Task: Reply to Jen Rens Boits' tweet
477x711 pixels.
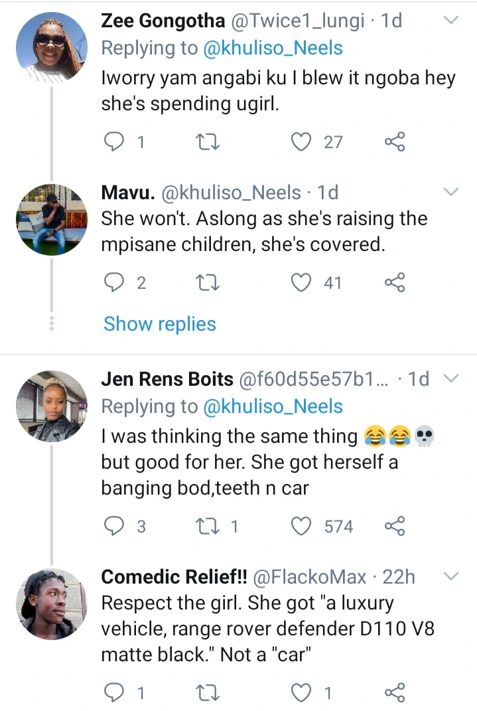Action: coord(114,526)
